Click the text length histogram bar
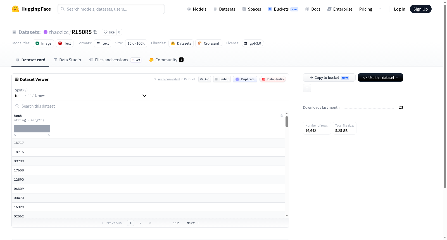 point(32,129)
